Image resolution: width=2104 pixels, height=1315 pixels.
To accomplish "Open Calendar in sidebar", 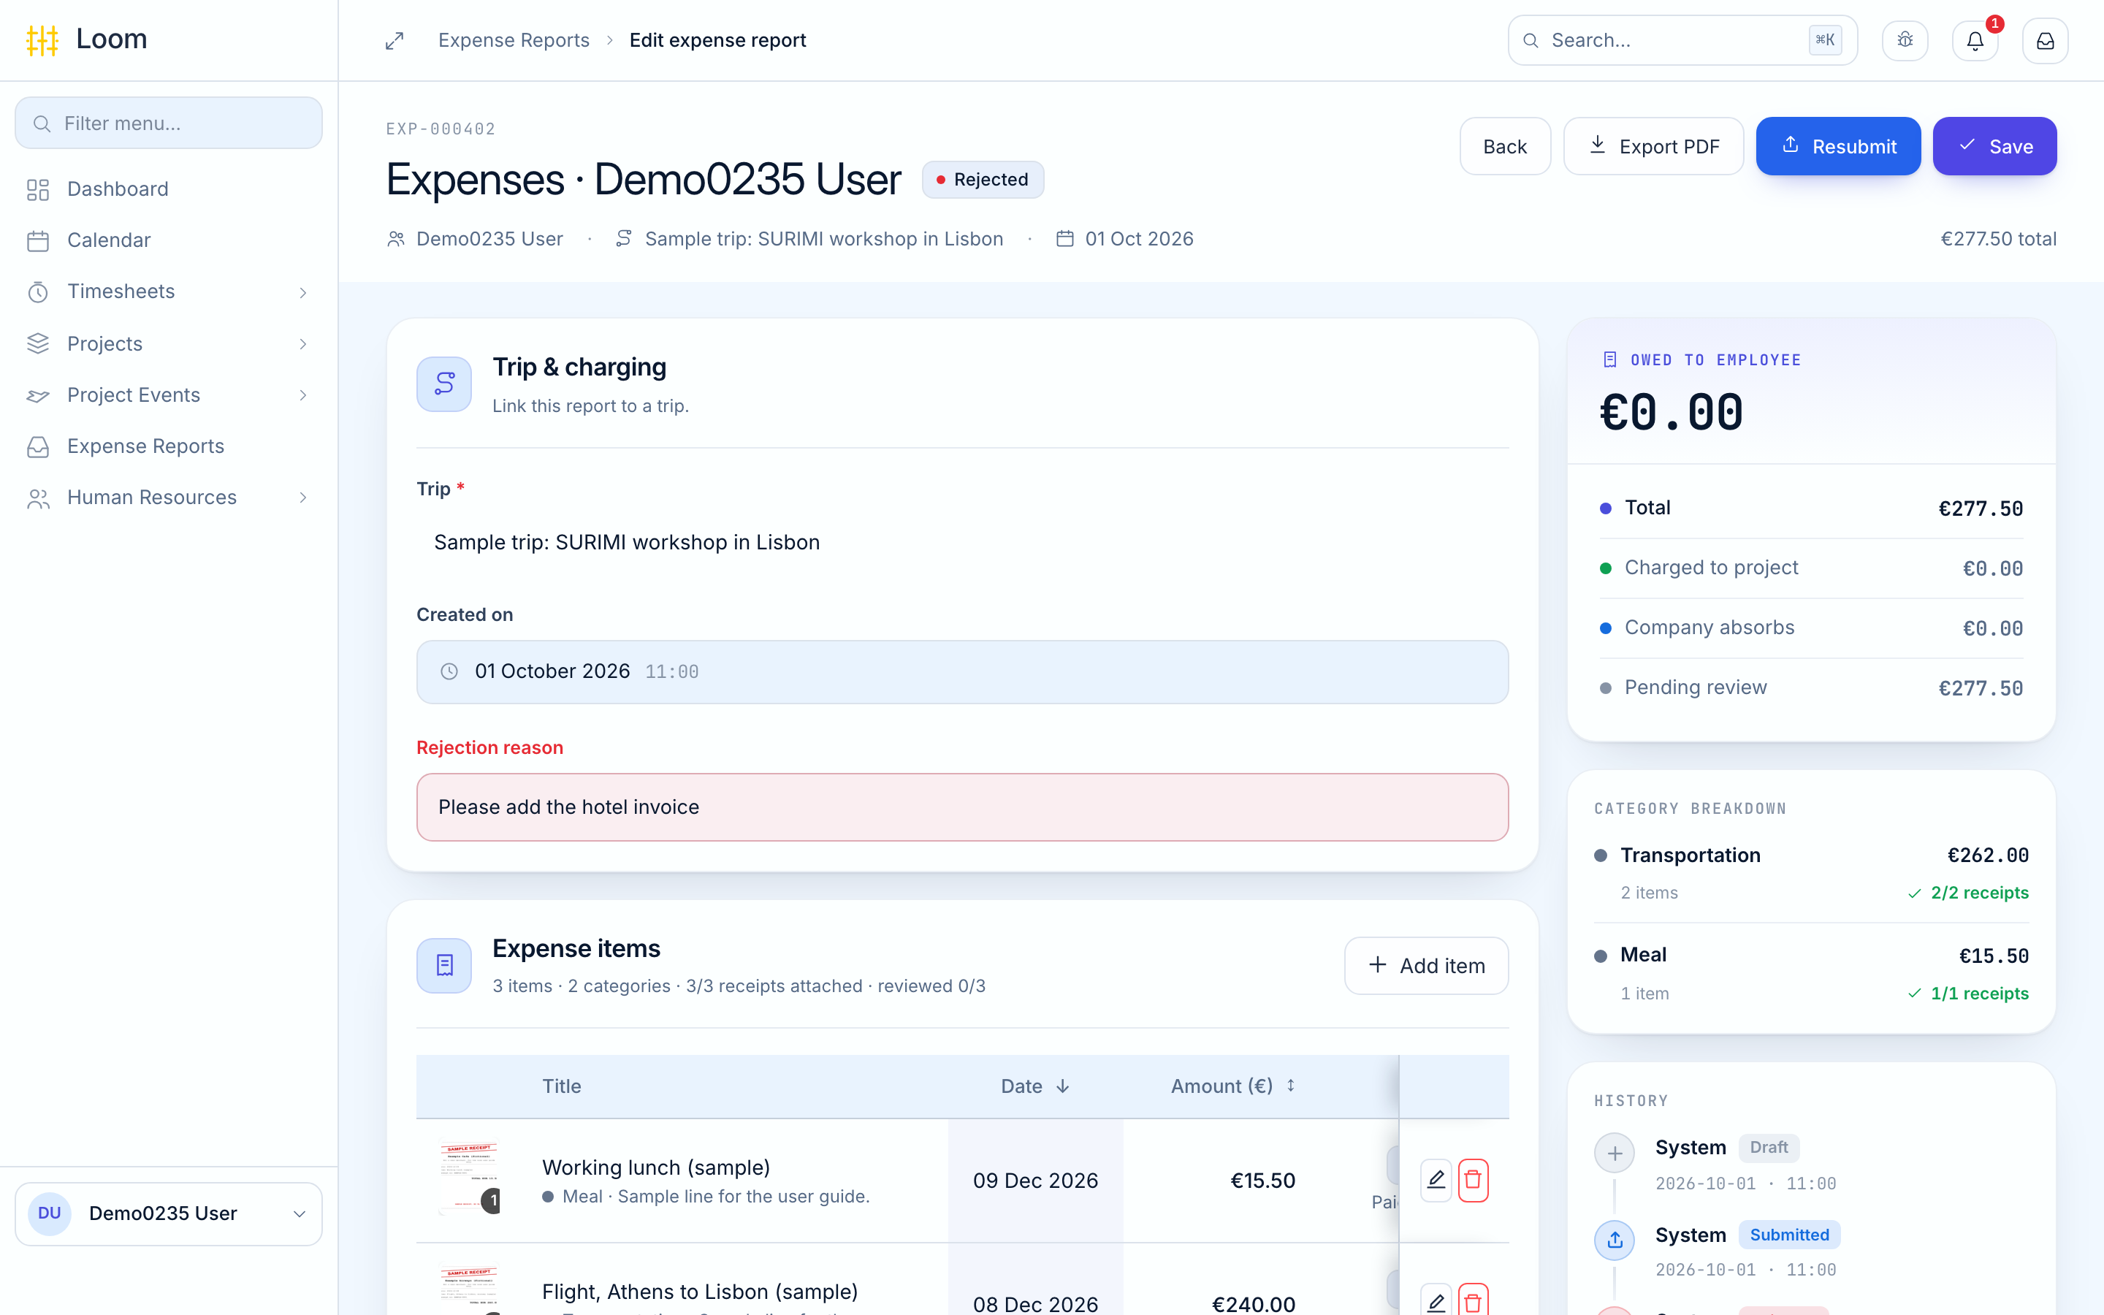I will [x=169, y=240].
